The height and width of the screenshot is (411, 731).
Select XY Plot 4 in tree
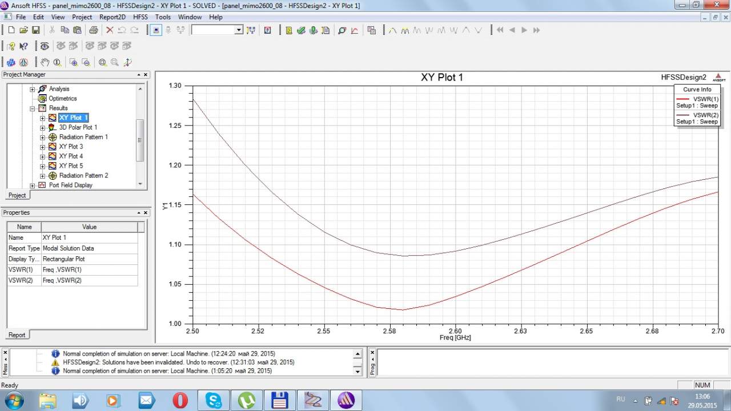tap(71, 156)
